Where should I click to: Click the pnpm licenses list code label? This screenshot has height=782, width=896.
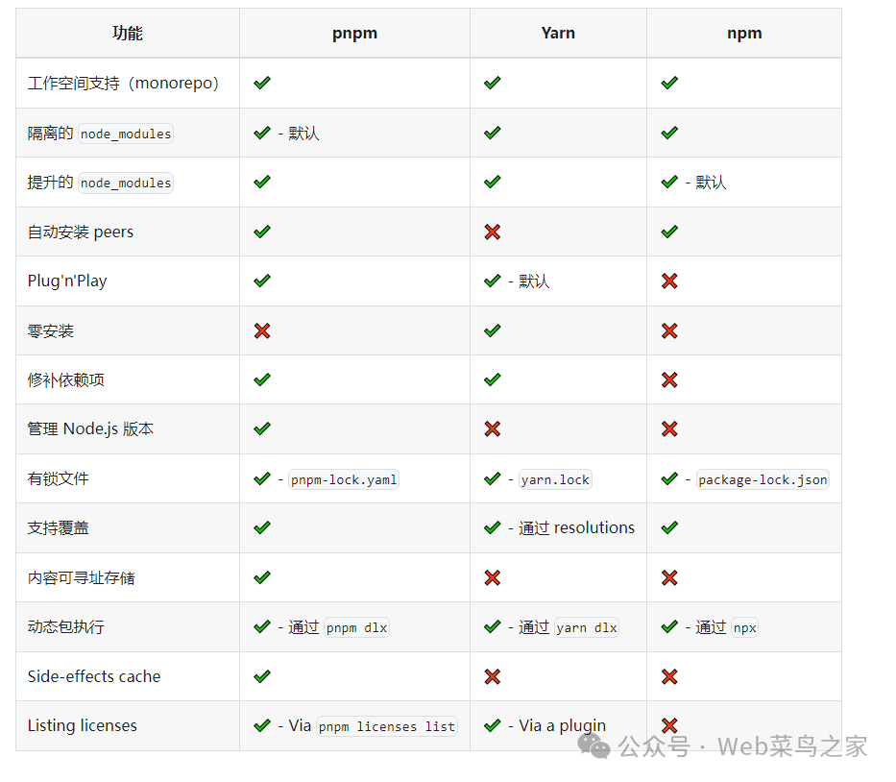click(x=387, y=726)
